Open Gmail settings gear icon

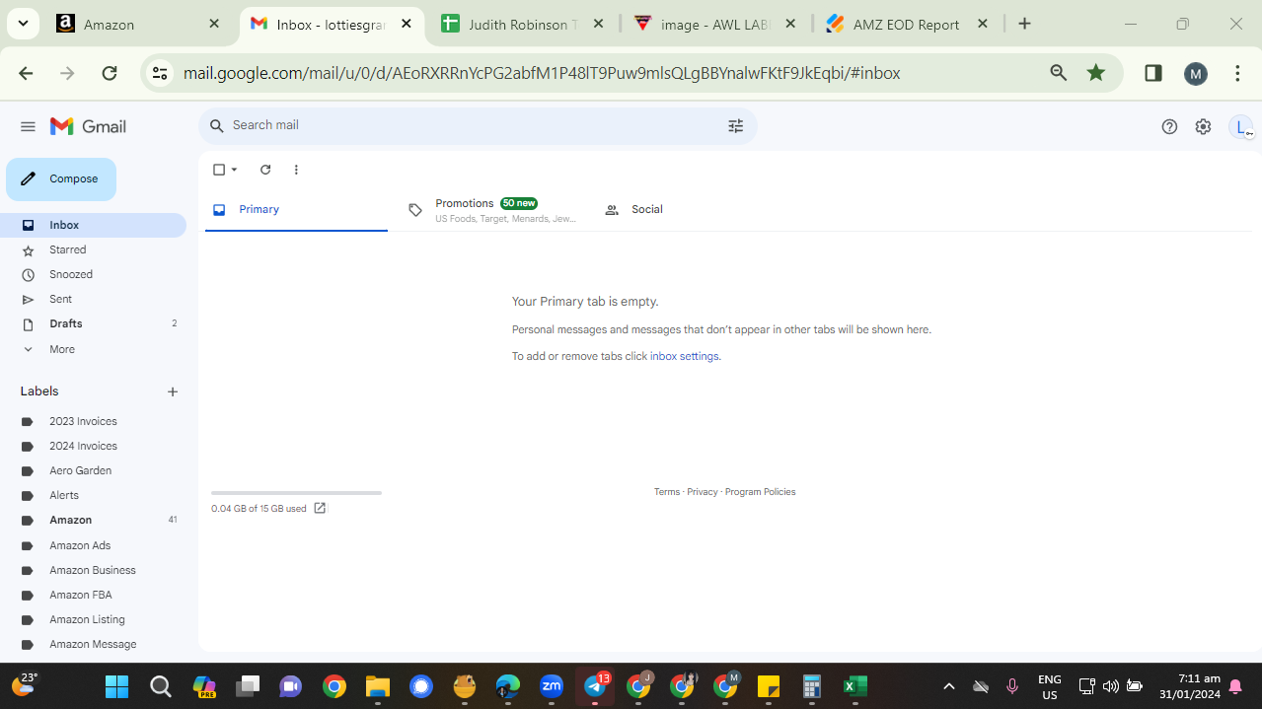pos(1203,126)
